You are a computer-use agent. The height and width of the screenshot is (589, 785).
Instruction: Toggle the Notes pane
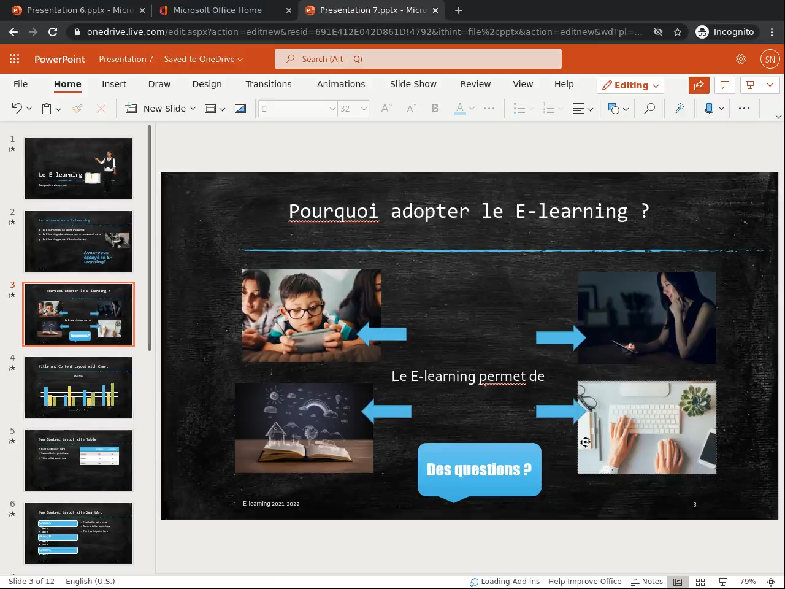coord(647,582)
